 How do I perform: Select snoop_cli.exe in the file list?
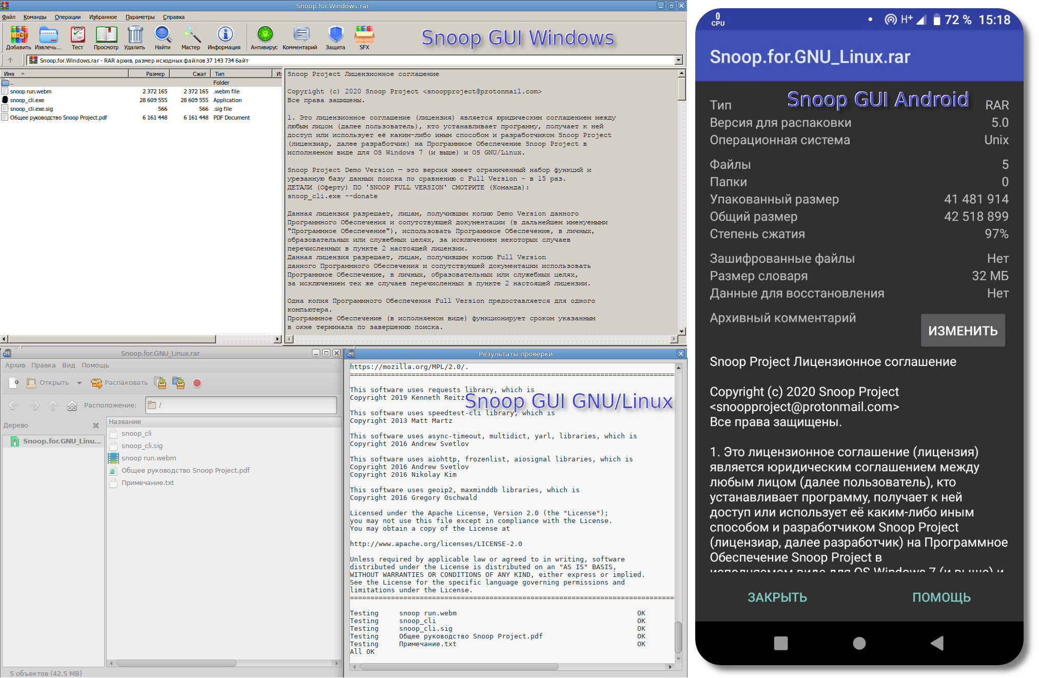click(x=27, y=100)
